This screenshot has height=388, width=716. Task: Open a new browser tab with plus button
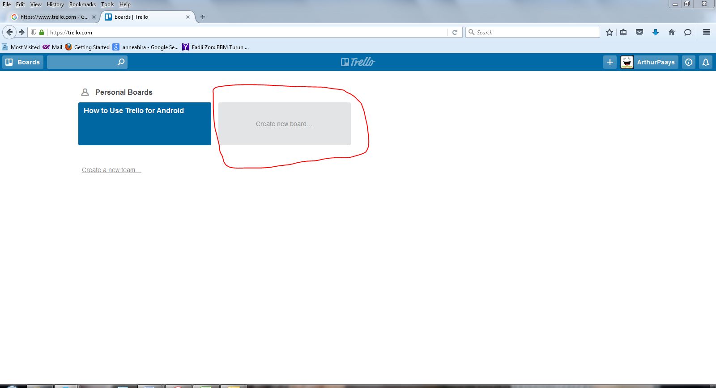tap(203, 17)
